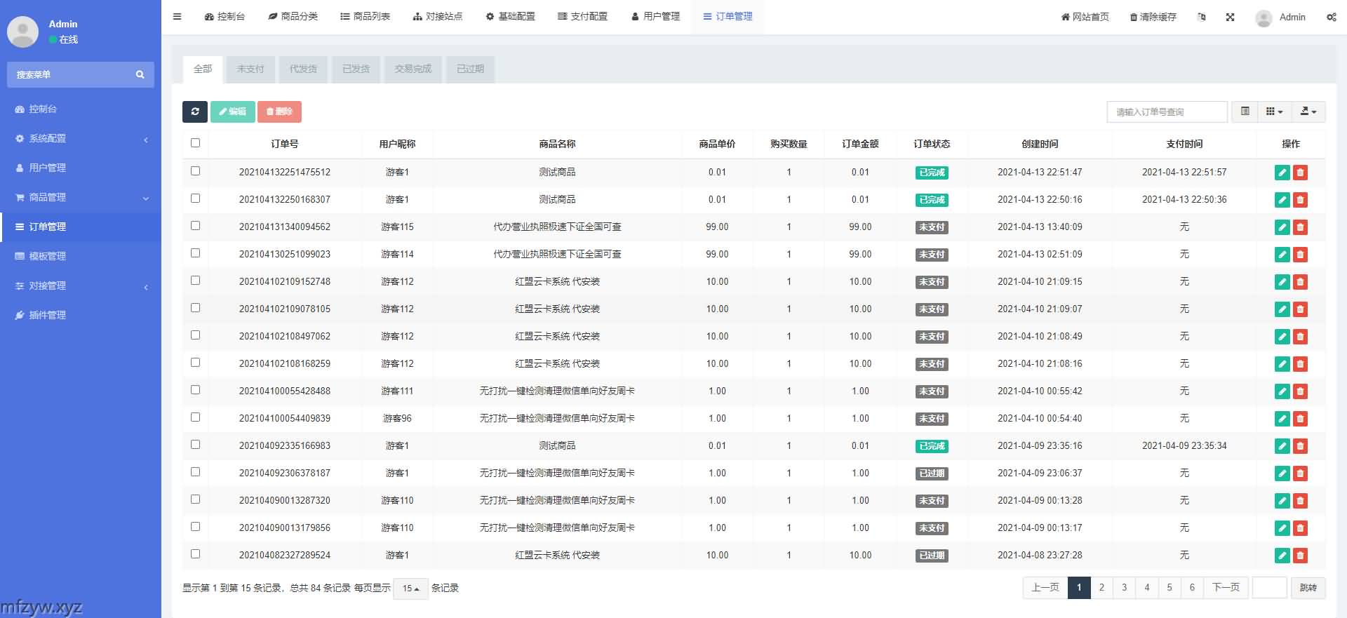Open the columns visibility dropdown
The image size is (1347, 618).
pyautogui.click(x=1274, y=112)
